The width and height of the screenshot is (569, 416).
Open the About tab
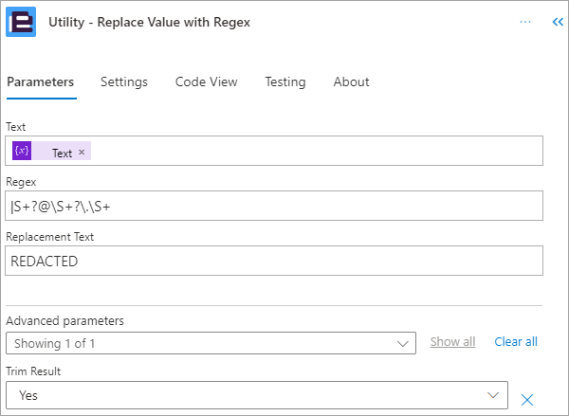pos(351,81)
